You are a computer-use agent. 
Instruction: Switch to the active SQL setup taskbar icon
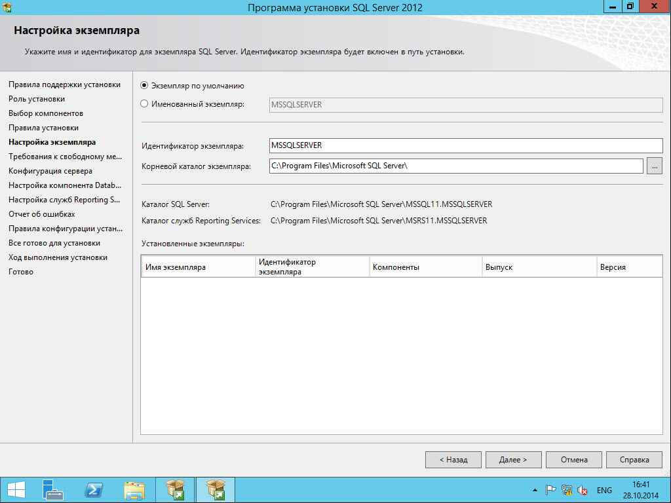click(215, 490)
